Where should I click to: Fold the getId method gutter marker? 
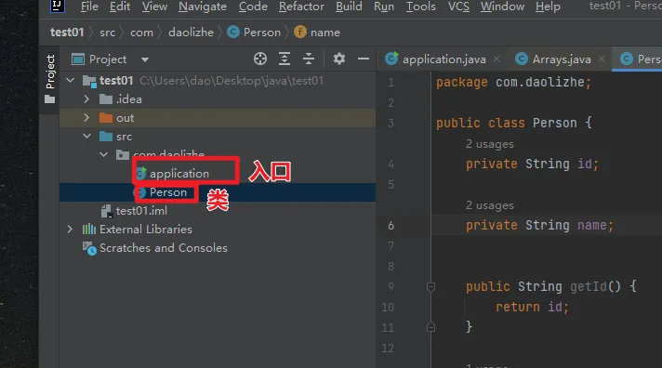tap(430, 287)
